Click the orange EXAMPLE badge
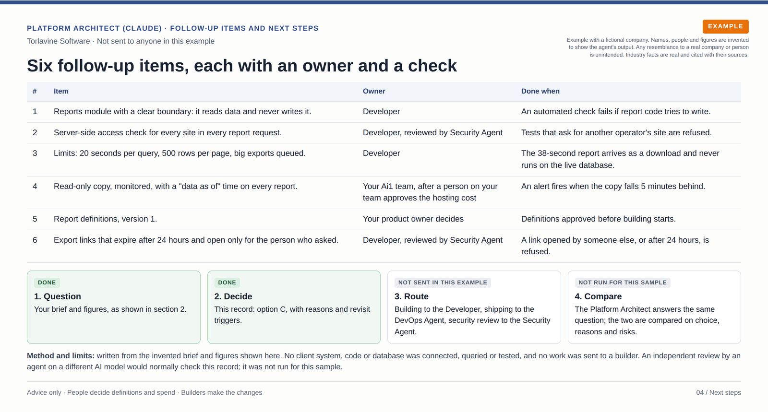 725,26
